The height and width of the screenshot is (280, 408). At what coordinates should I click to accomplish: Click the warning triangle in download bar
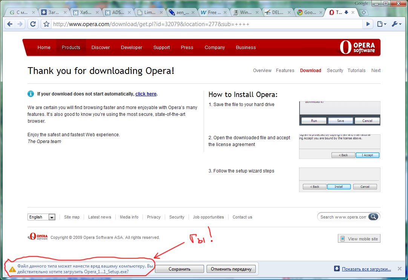[12, 269]
